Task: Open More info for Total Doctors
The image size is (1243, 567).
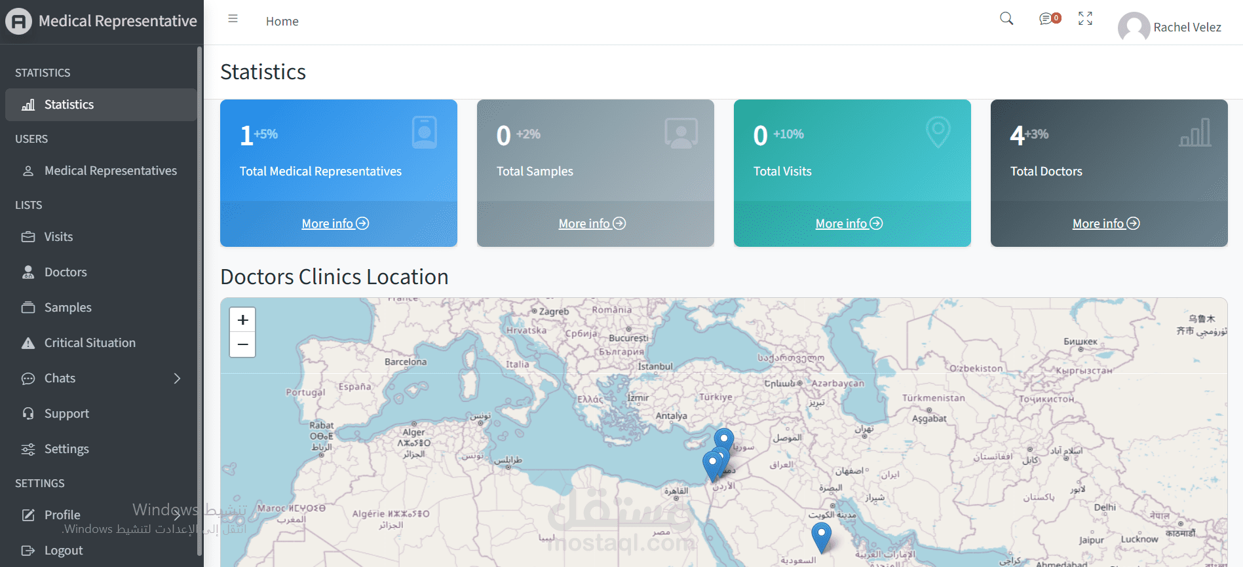Action: 1106,224
